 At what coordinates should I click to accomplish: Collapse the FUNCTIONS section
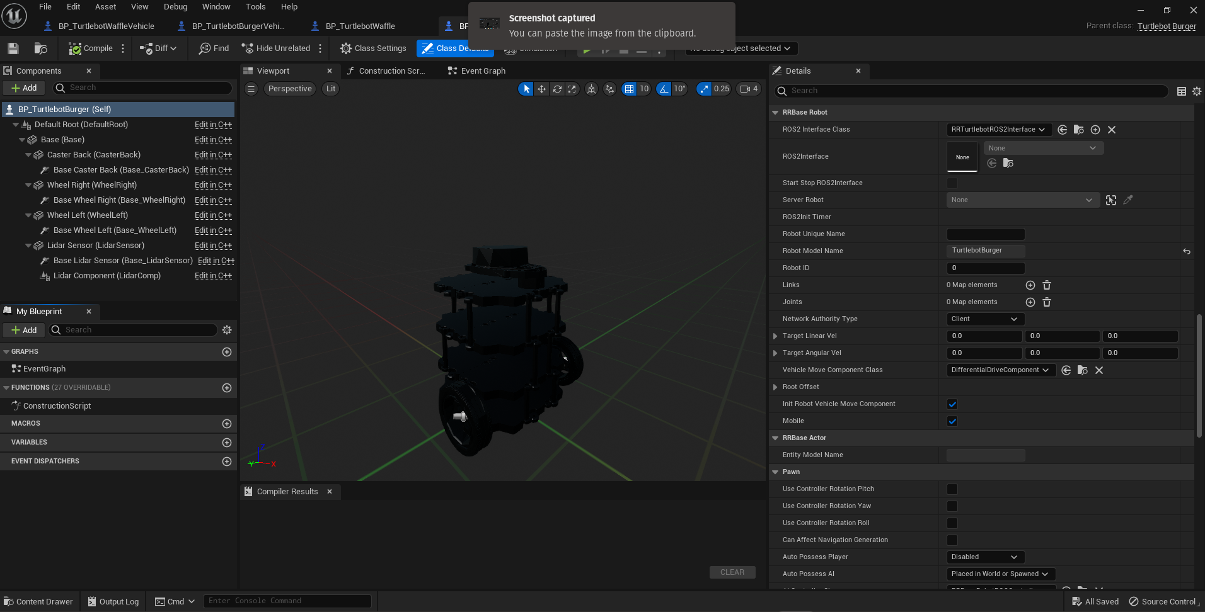coord(6,388)
